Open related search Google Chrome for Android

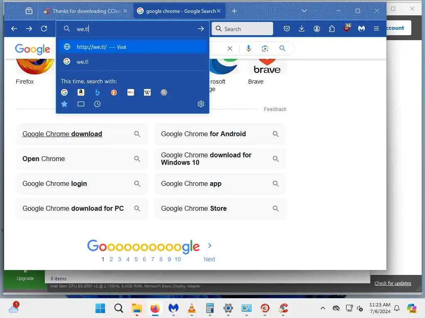coord(220,134)
